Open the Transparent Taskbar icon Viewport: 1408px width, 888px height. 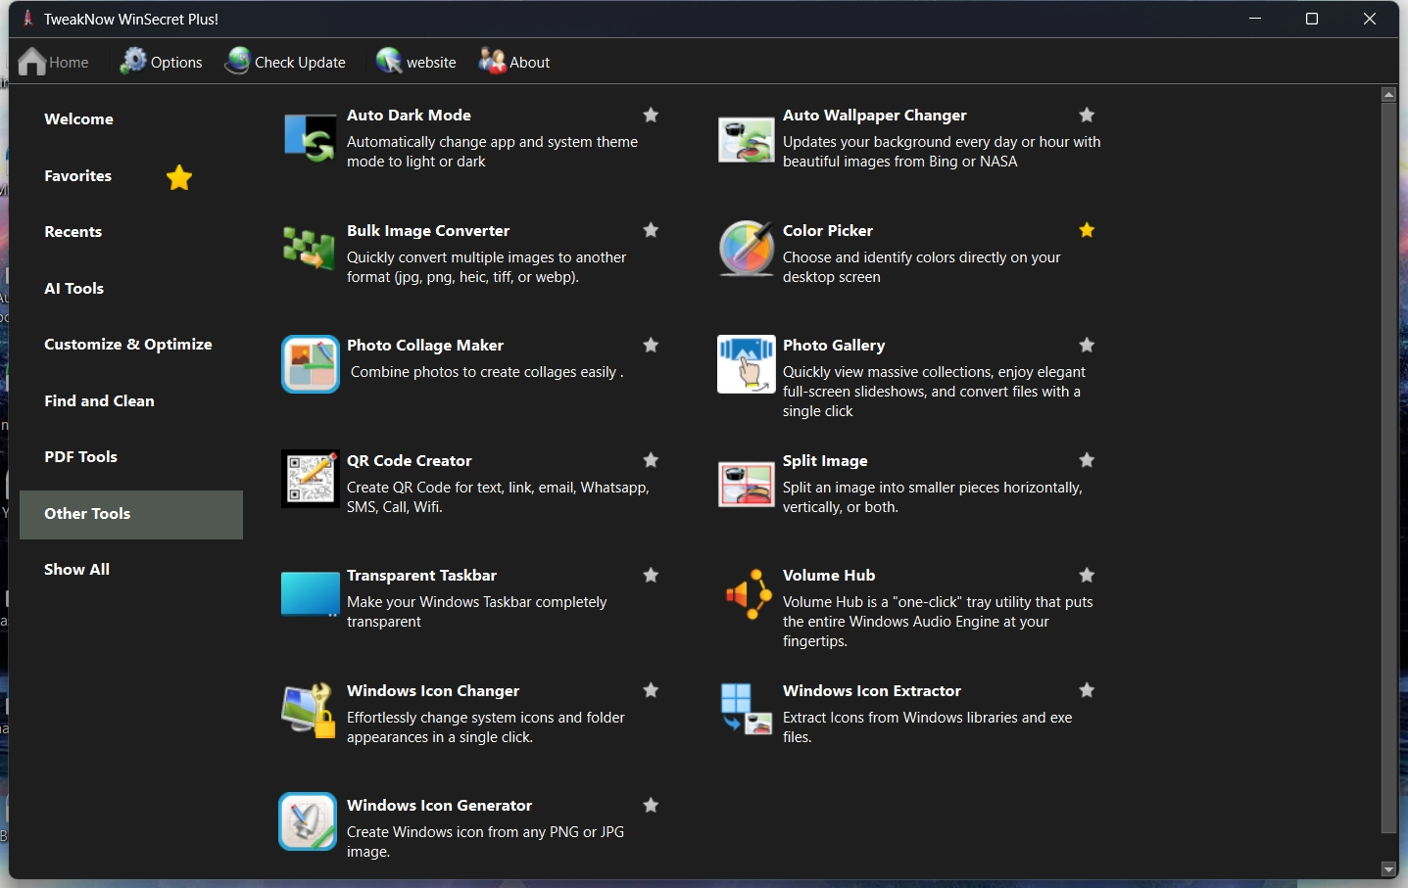pyautogui.click(x=311, y=594)
